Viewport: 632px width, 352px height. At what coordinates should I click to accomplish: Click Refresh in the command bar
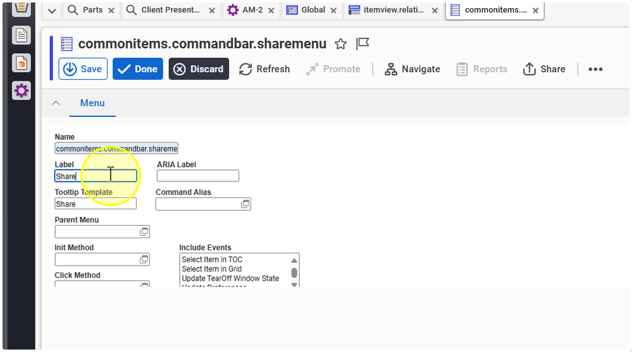pyautogui.click(x=264, y=69)
